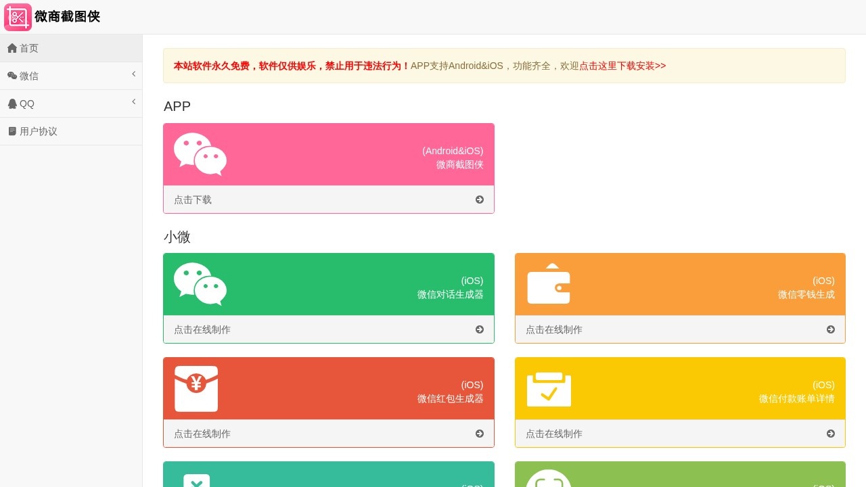Open the 微信零钱生成 orange card
Viewport: 866px width, 487px height.
coord(680,285)
